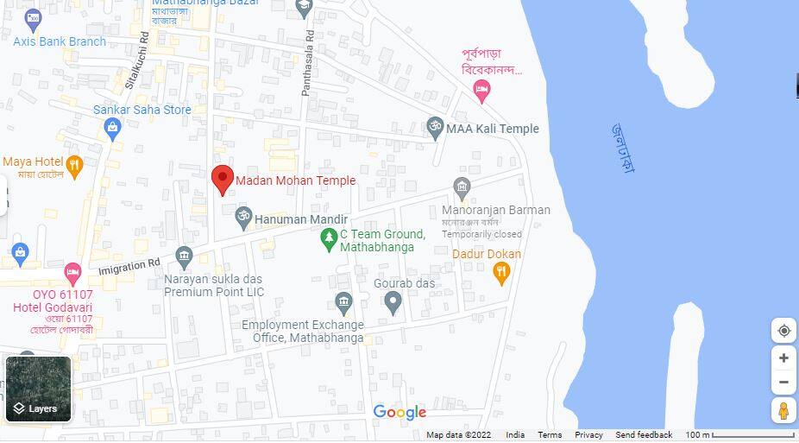
Task: Open Street View with the Pegman icon
Action: click(x=783, y=410)
